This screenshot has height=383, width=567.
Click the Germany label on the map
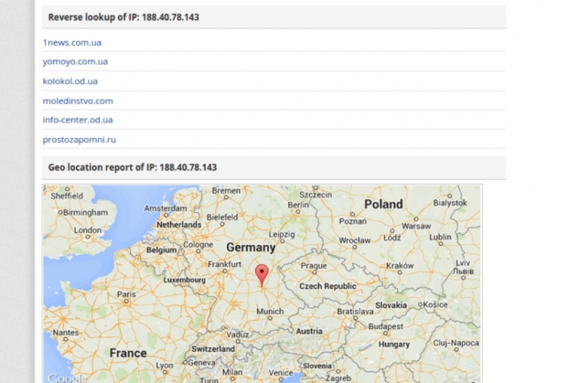(x=250, y=248)
